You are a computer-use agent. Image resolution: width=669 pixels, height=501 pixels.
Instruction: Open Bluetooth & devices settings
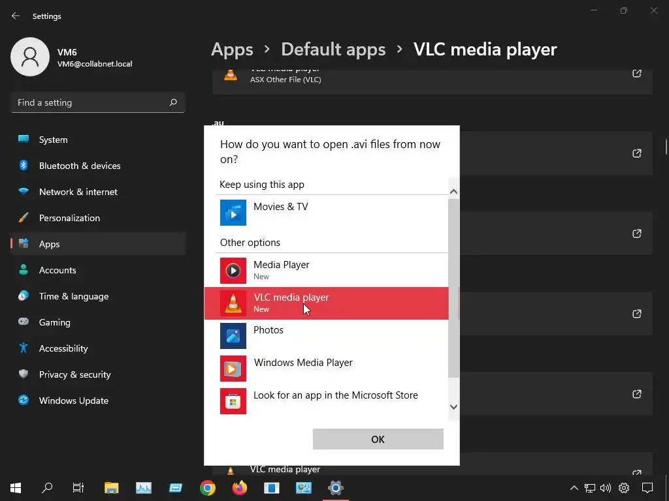[98, 166]
